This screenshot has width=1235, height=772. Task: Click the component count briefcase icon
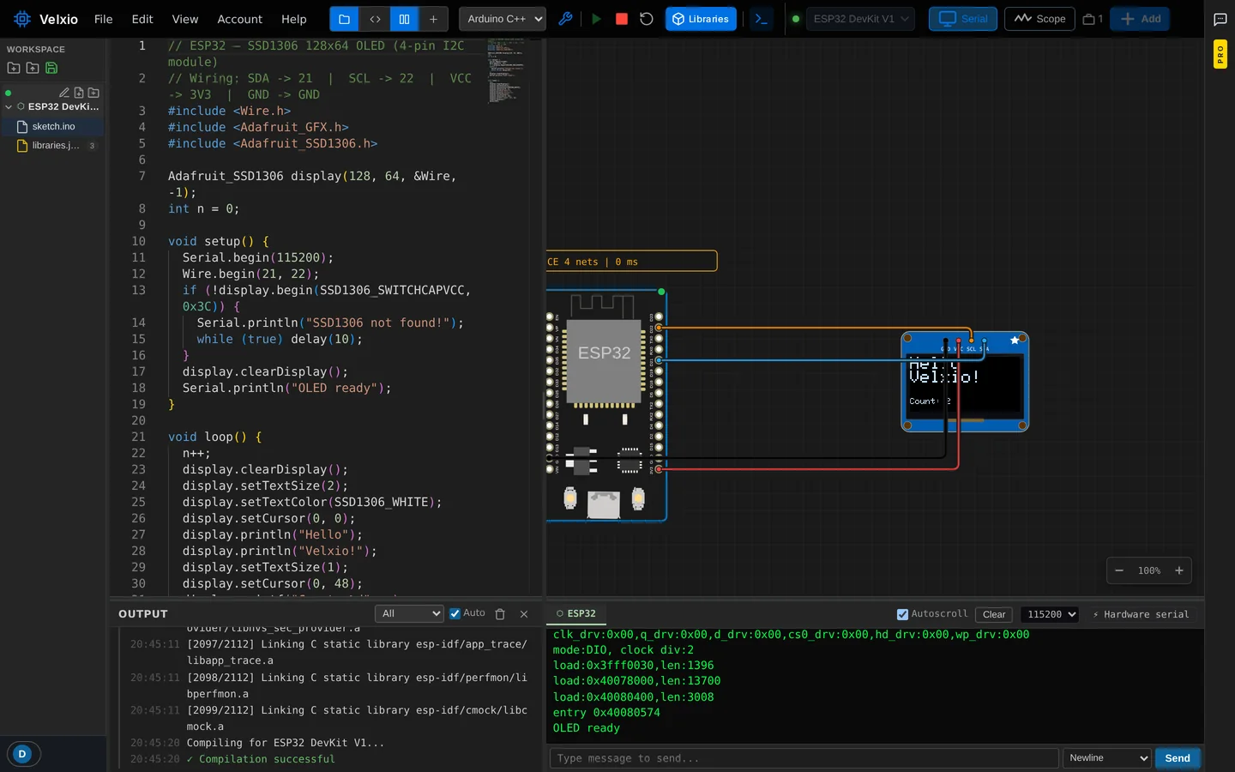point(1092,19)
